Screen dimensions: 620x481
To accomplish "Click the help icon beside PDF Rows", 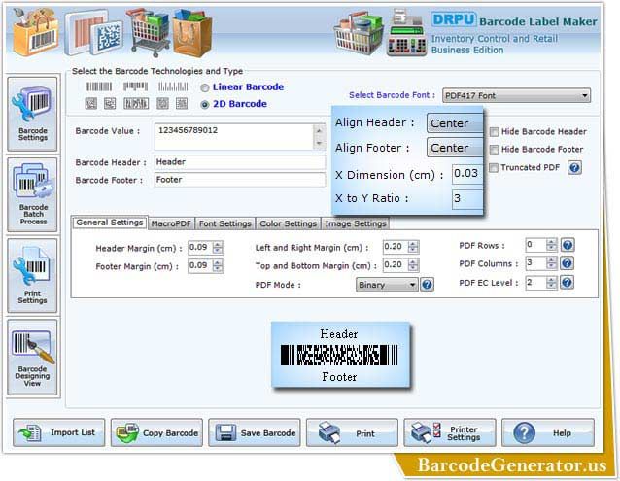I will coord(568,245).
